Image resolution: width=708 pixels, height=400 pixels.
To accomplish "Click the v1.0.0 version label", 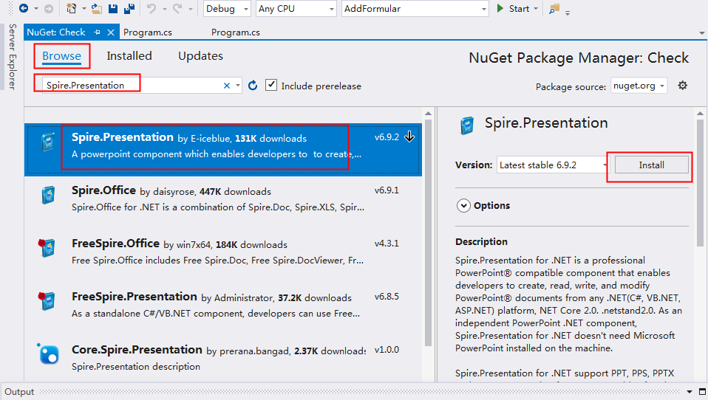I will (x=387, y=350).
